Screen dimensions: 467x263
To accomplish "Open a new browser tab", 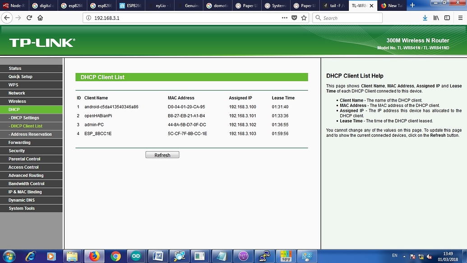I will 412,5.
